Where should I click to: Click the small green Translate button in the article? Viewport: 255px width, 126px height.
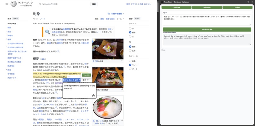86,75
